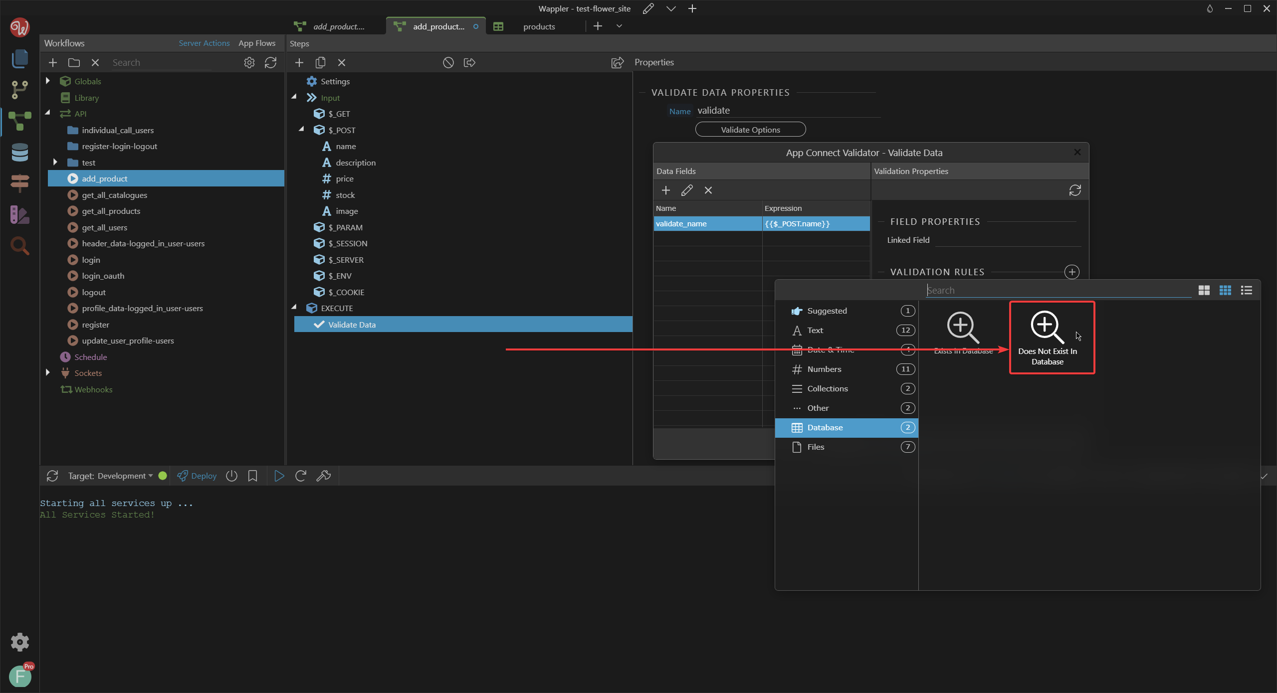Collapse the API tree node
The width and height of the screenshot is (1277, 693).
[48, 113]
